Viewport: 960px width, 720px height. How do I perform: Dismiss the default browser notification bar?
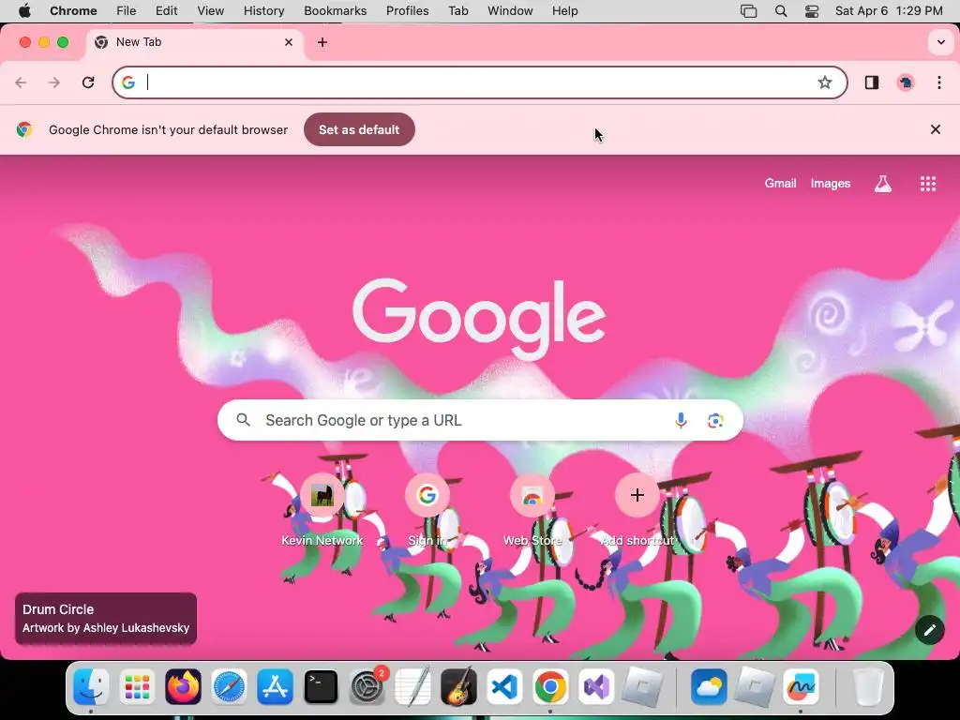935,129
